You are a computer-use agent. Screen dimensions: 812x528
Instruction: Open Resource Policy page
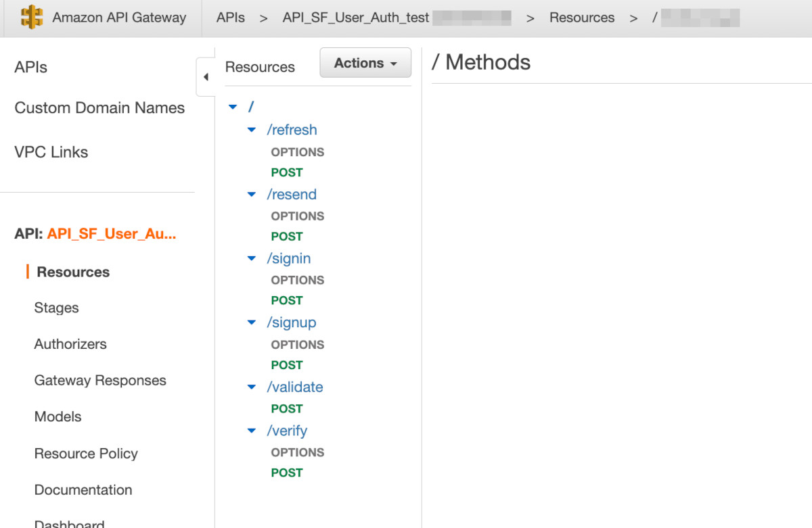tap(86, 454)
